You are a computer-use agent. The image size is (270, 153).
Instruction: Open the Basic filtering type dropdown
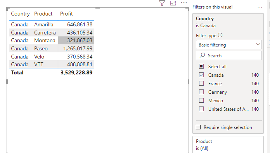point(228,45)
